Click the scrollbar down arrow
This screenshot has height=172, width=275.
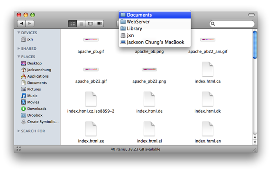tap(255, 142)
